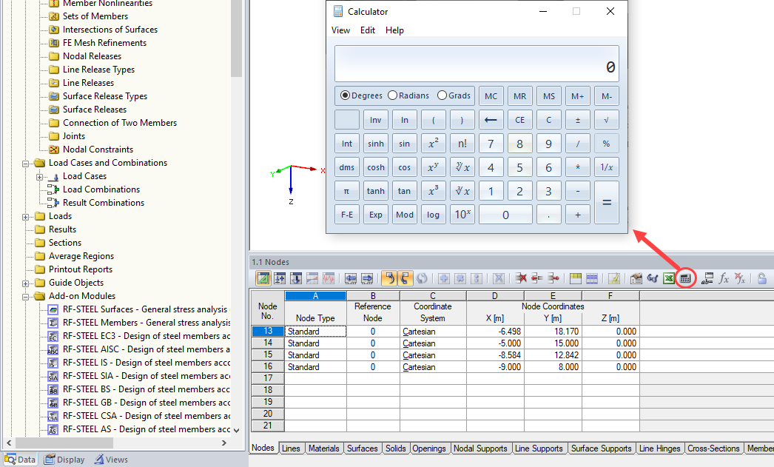Open the built-in calculator from the table toolbar
Image resolution: width=774 pixels, height=467 pixels.
click(x=685, y=278)
